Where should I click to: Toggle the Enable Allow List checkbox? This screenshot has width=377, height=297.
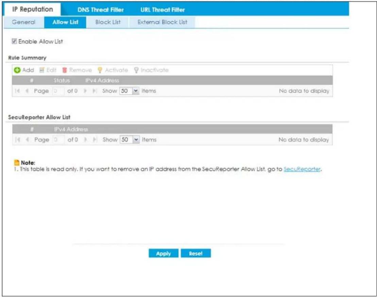click(x=14, y=41)
